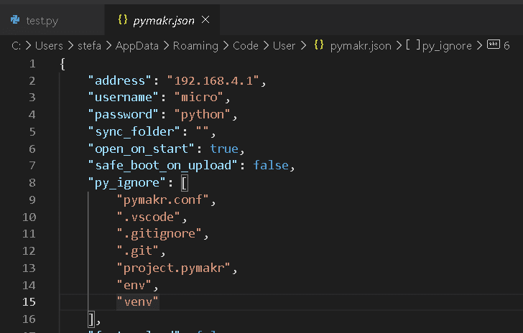Click line number 15 in gutter
This screenshot has width=523, height=333.
click(x=29, y=301)
